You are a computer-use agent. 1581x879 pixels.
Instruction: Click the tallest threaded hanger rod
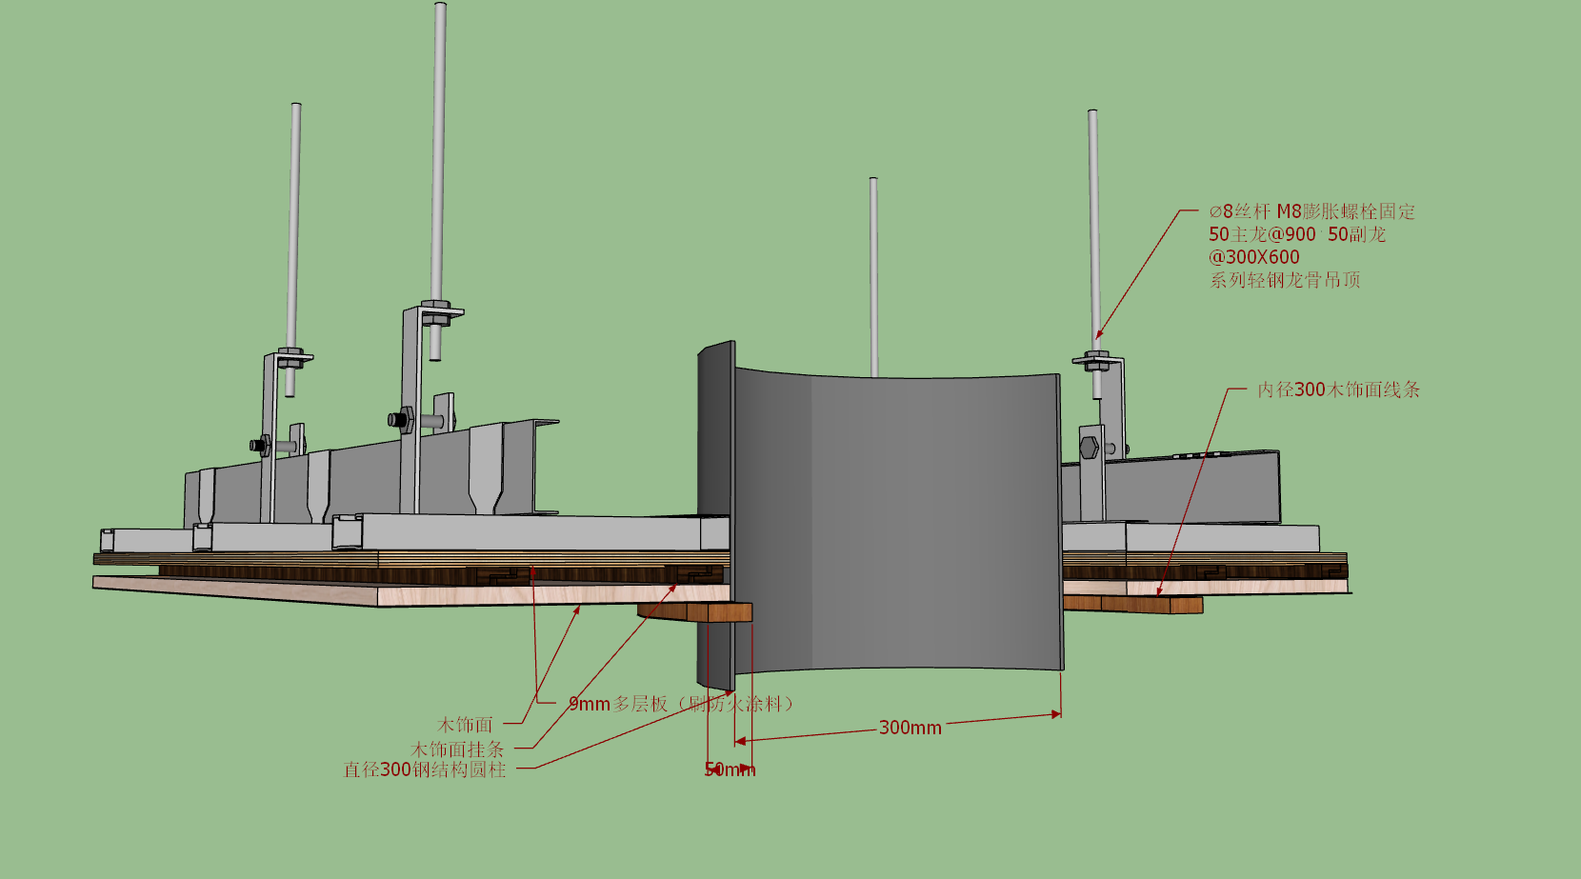[x=439, y=181]
